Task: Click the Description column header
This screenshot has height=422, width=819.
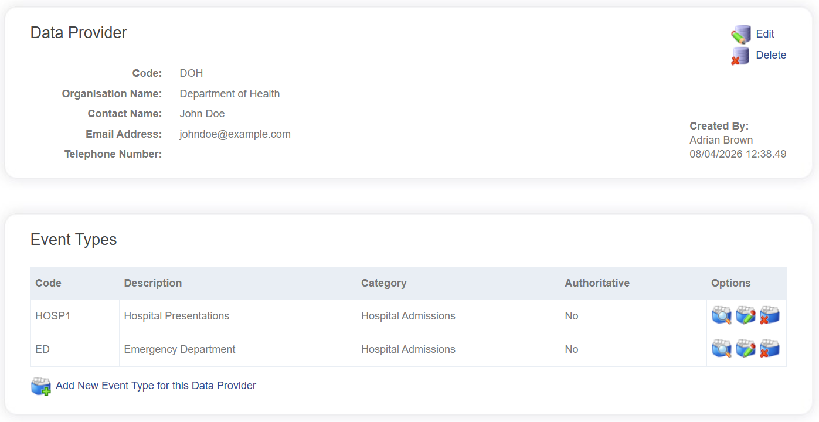Action: [153, 283]
